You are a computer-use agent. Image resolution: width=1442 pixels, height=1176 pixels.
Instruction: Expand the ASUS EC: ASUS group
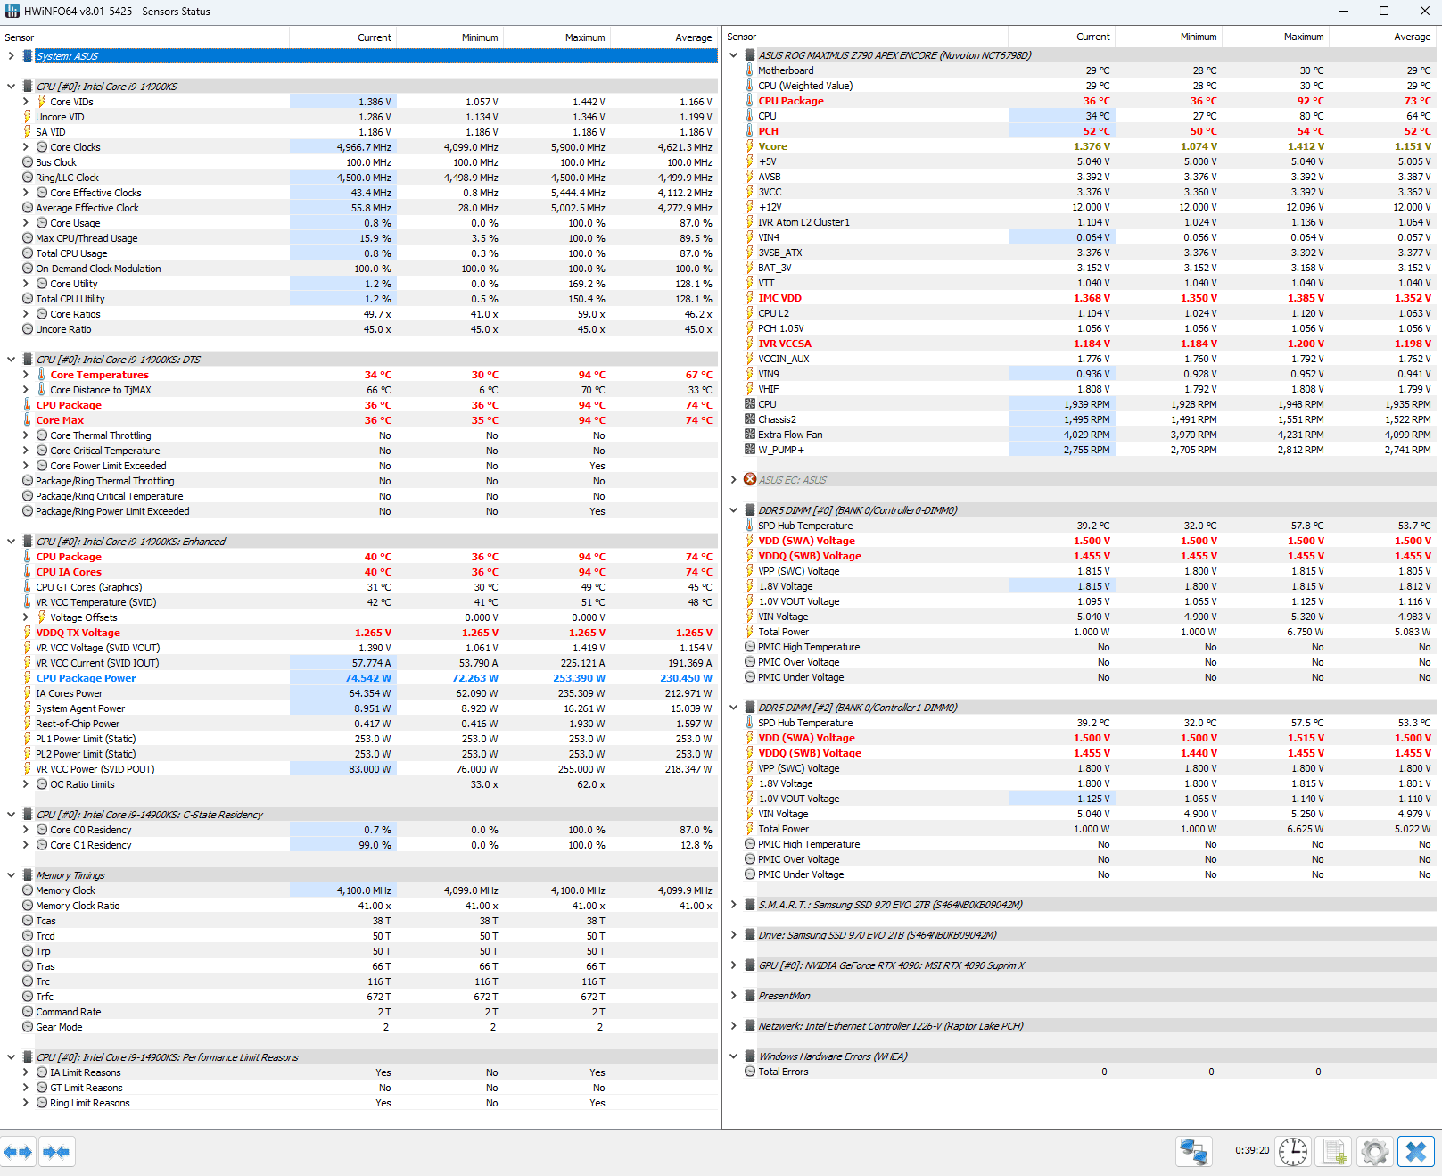(733, 480)
